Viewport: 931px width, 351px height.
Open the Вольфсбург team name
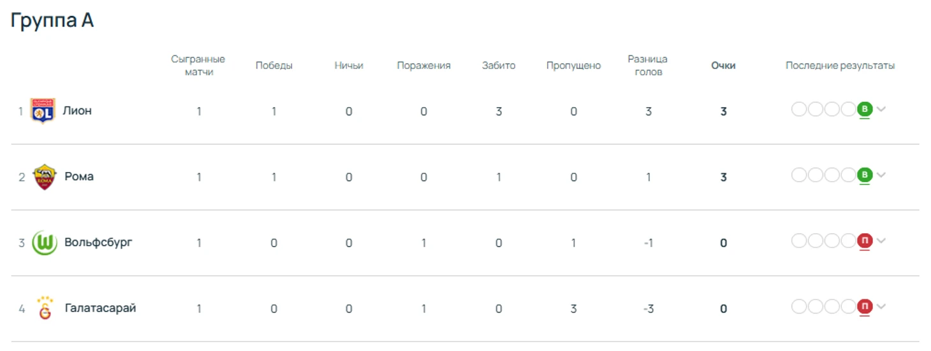98,243
